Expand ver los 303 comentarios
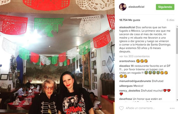The image size is (178, 114). 134,56
